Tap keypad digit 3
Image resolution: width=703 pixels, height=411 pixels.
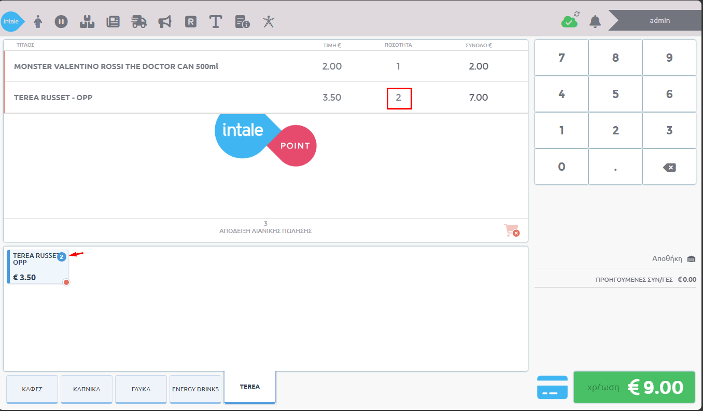[669, 131]
